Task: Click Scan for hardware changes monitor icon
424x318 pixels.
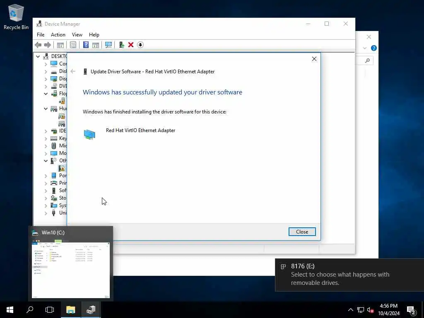Action: (108, 45)
